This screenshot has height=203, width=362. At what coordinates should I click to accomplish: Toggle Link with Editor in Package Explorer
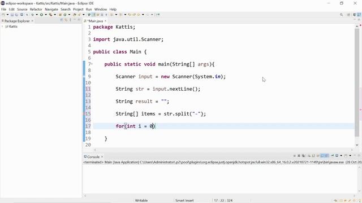coord(66,20)
